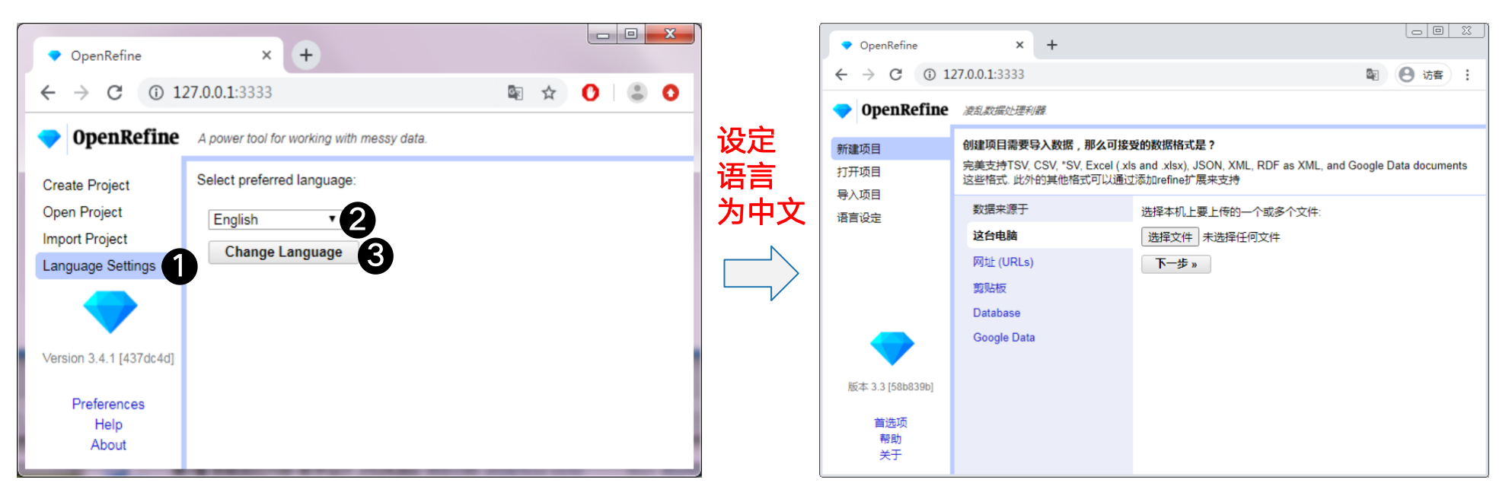Close OpenRefine tab in right browser window
Image resolution: width=1512 pixels, height=502 pixels.
1019,45
